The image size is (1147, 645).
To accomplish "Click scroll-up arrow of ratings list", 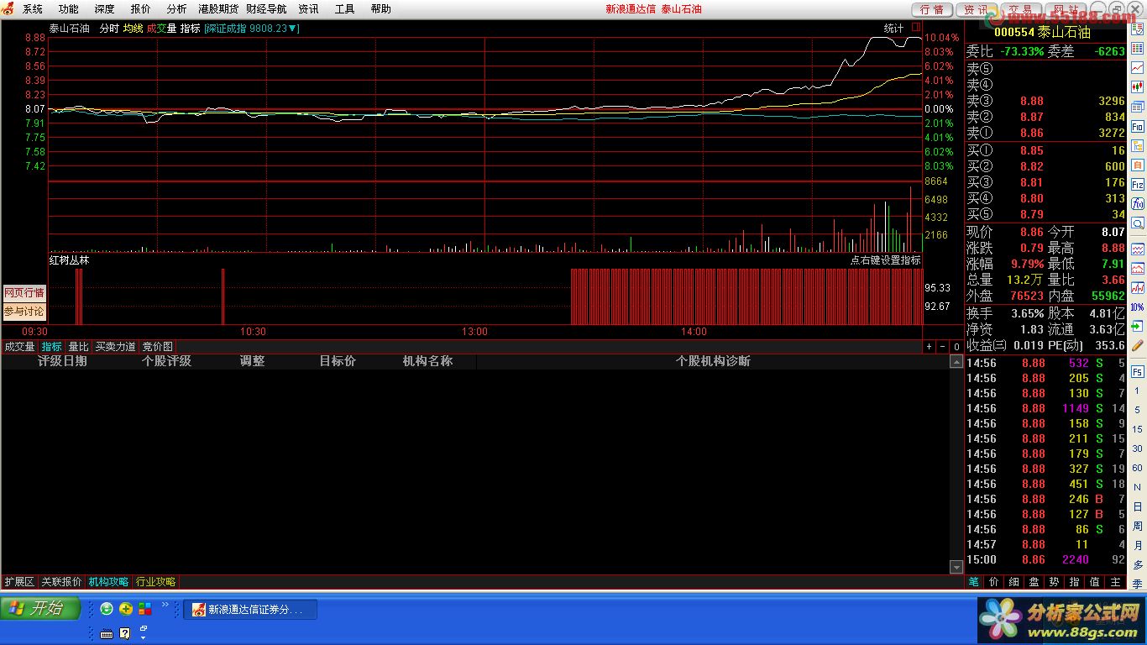I will [x=956, y=361].
